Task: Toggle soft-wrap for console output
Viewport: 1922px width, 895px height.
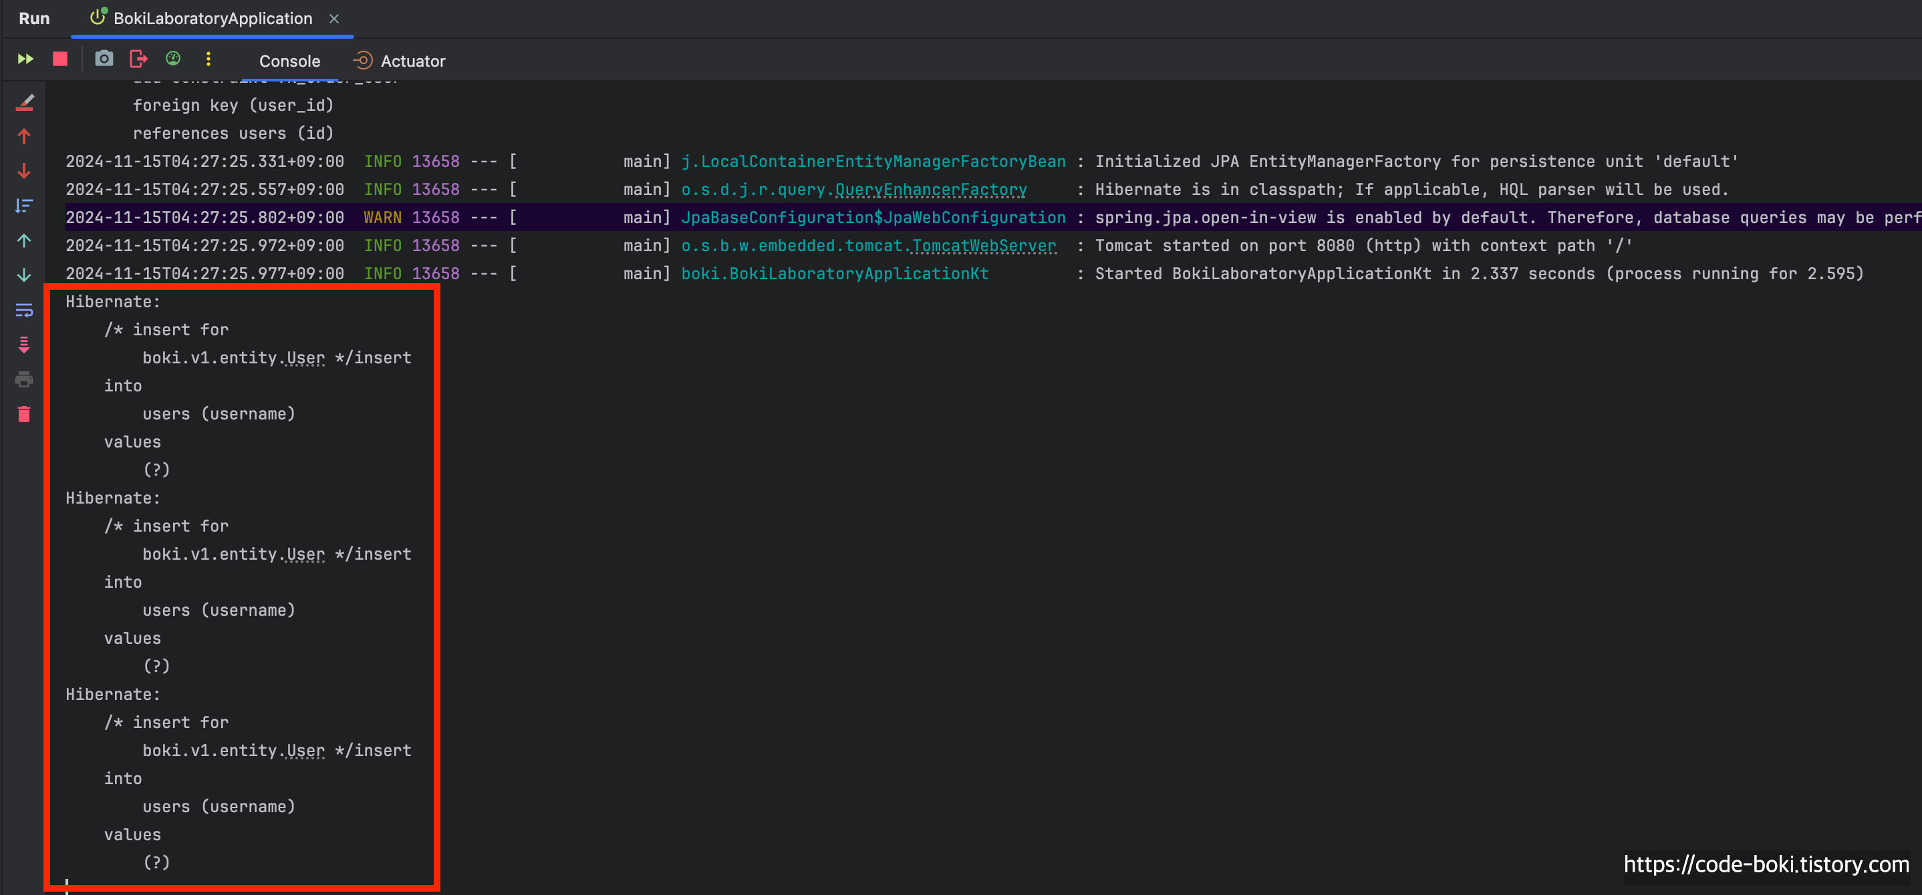Action: pos(24,311)
